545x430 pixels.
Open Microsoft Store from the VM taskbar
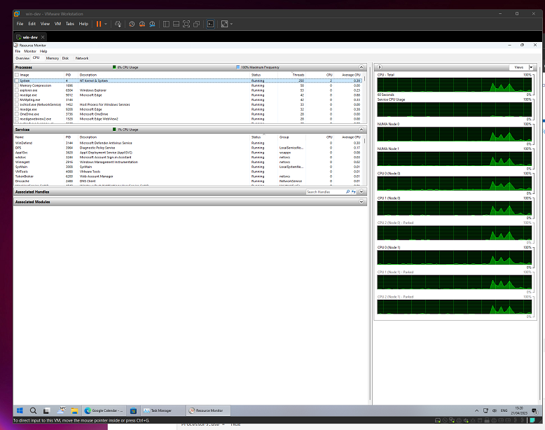[133, 410]
